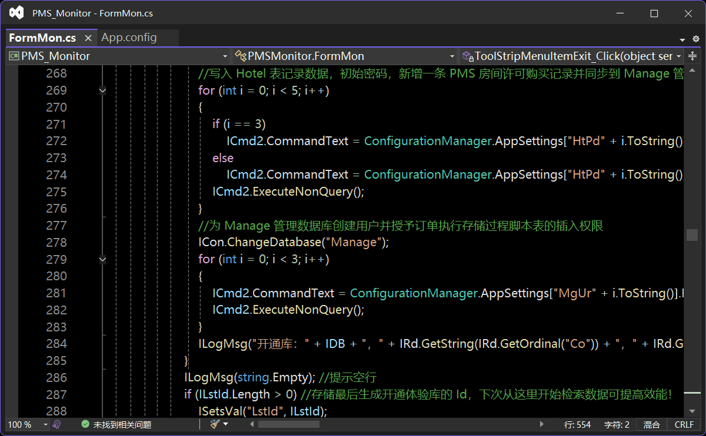Open the tab settings gear icon
This screenshot has height=436, width=706.
coord(696,39)
